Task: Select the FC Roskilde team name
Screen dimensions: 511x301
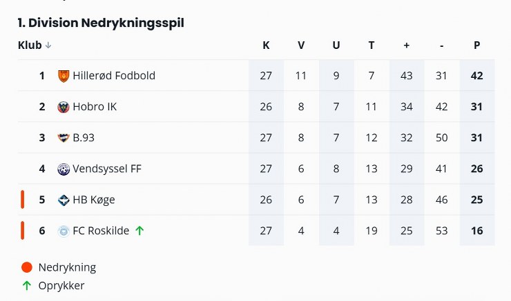Action: pos(101,231)
